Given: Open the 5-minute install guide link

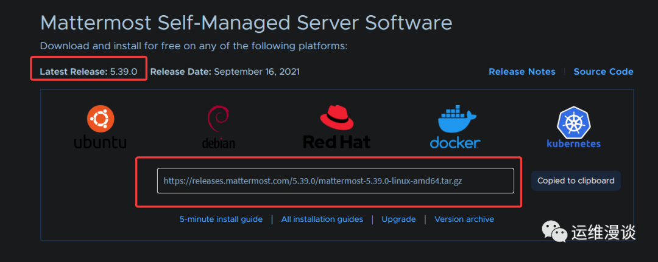Looking at the screenshot, I should click(x=221, y=219).
